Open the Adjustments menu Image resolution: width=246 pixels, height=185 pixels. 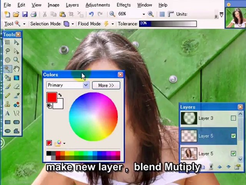tap(98, 5)
